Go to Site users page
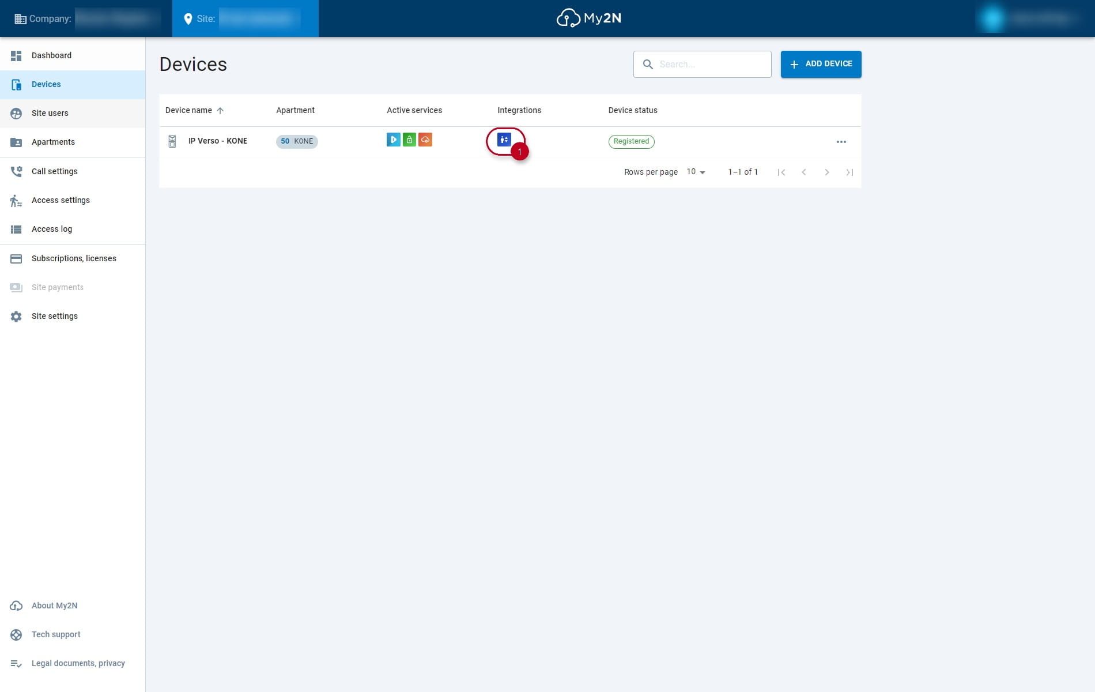 tap(73, 113)
